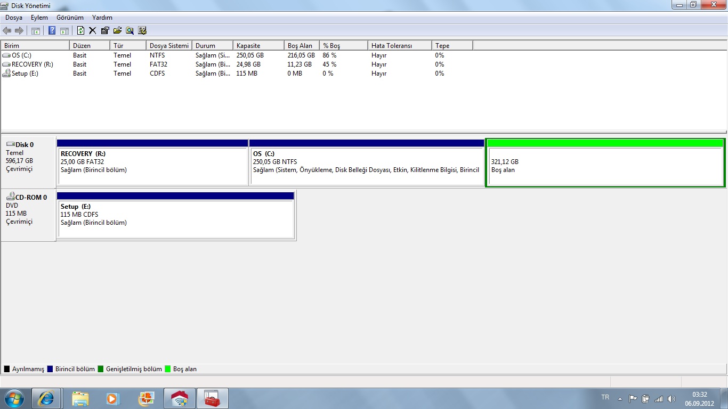Click the Action Center flag tray icon
The height and width of the screenshot is (409, 728).
(633, 398)
